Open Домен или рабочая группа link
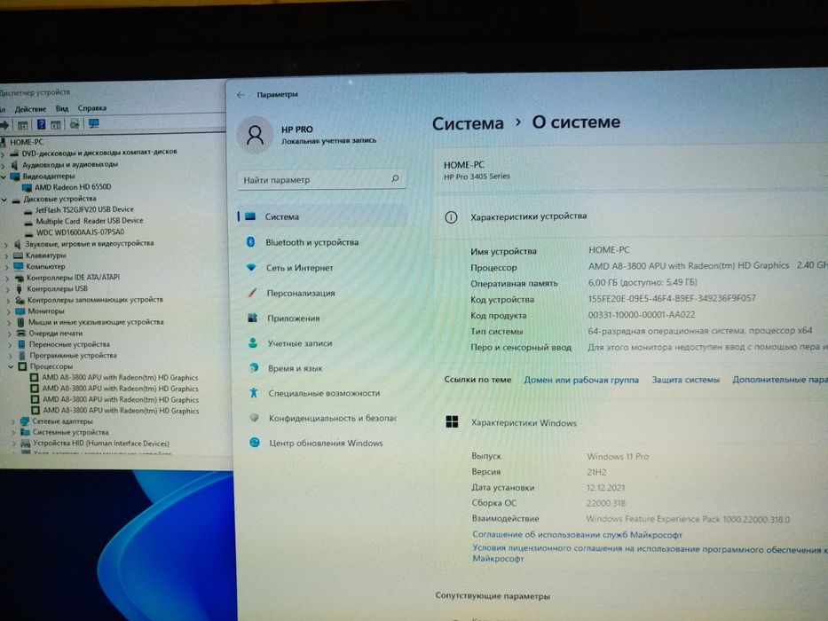Screen dimensions: 828x621 [581, 380]
